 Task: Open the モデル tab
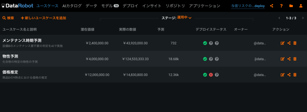point(110,6)
